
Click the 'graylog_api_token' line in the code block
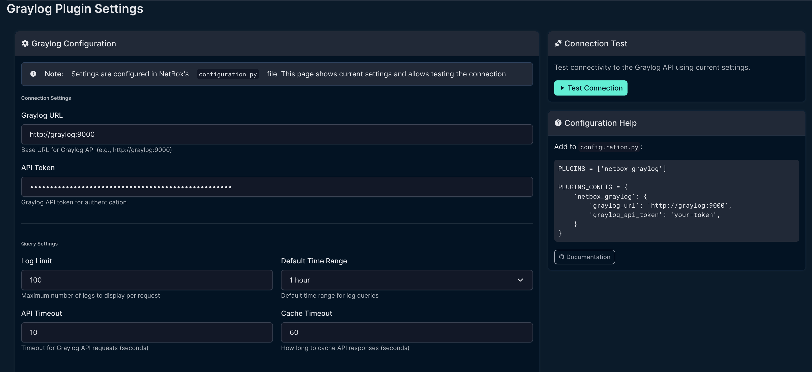[654, 215]
